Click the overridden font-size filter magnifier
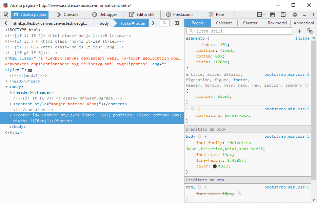317x203 pixels. pyautogui.click(x=239, y=193)
